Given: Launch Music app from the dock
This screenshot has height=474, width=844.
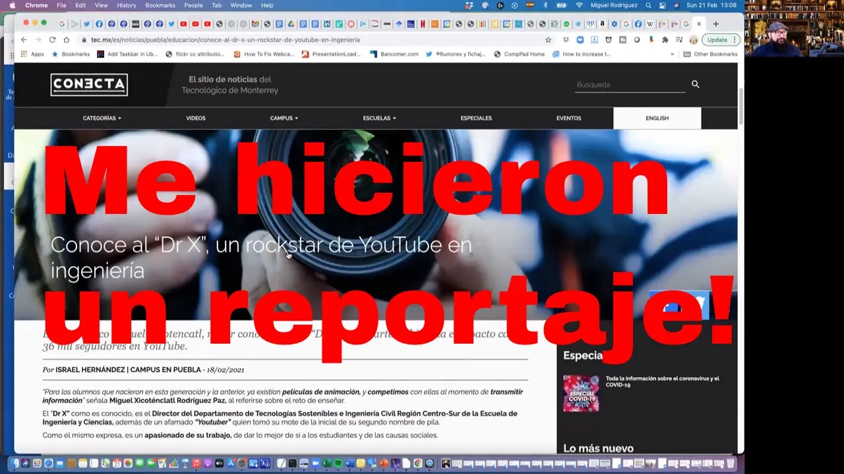Looking at the screenshot, I should (196, 463).
